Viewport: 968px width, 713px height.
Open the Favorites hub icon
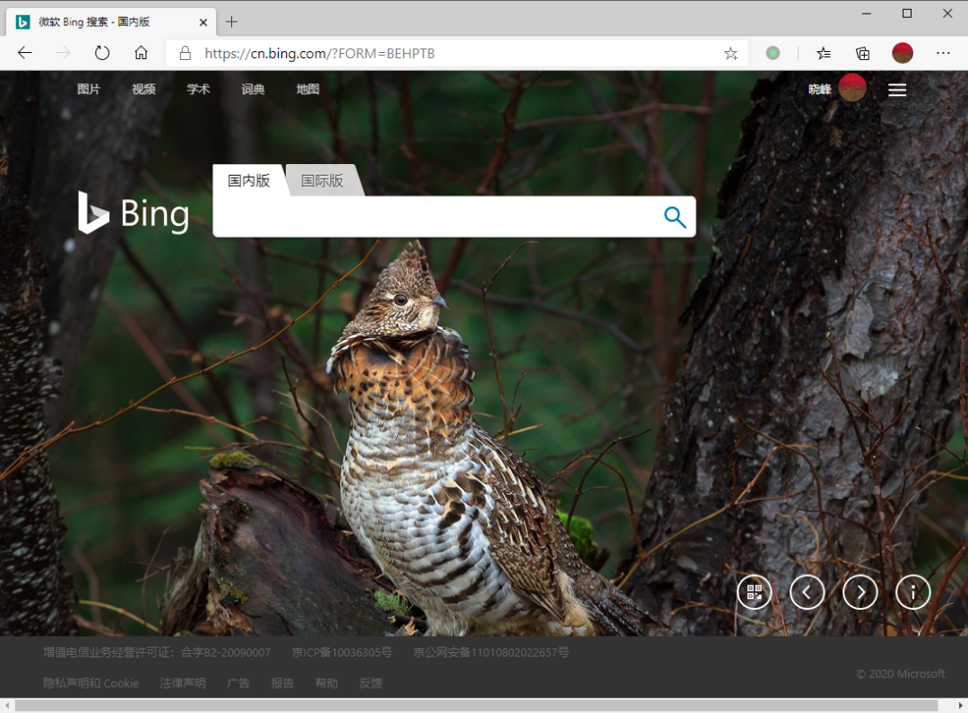823,53
